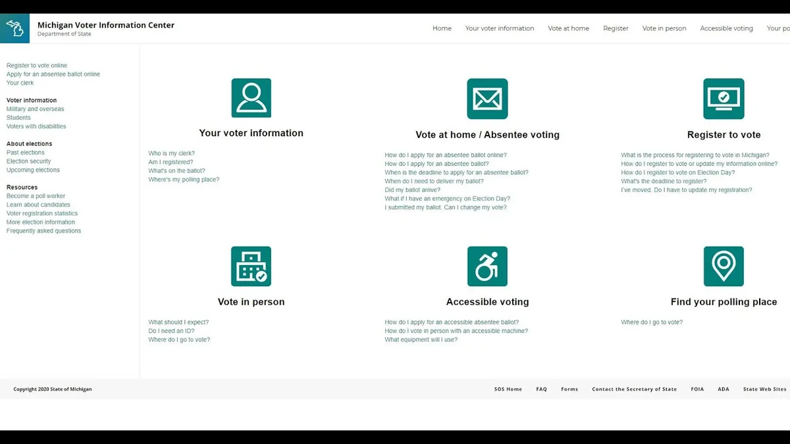Click the Who is my clerk? link
This screenshot has width=790, height=444.
pos(171,153)
